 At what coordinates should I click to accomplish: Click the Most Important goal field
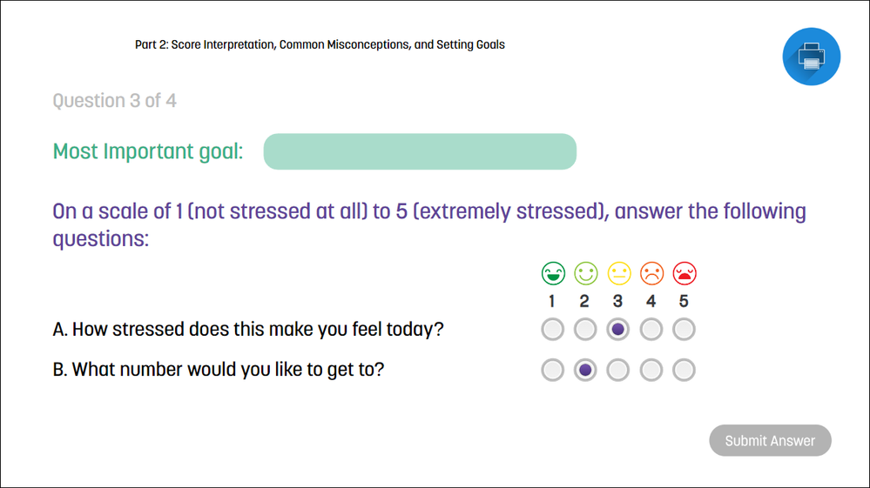(420, 151)
